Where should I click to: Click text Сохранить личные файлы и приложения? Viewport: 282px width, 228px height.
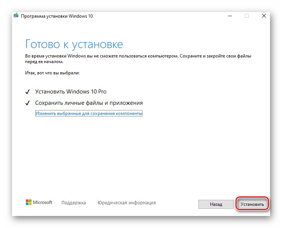click(89, 103)
